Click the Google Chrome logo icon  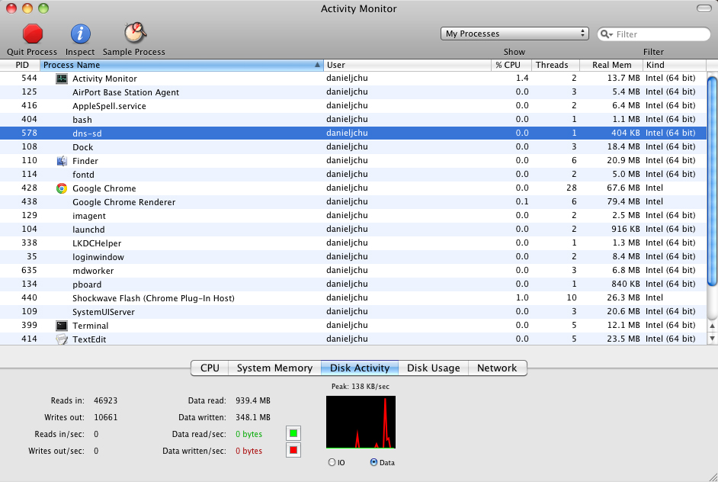click(x=62, y=188)
